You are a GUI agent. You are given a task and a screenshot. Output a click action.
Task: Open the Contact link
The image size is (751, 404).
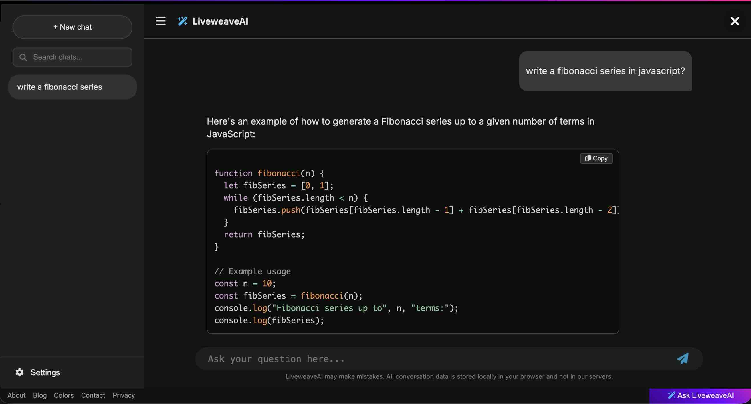click(93, 395)
